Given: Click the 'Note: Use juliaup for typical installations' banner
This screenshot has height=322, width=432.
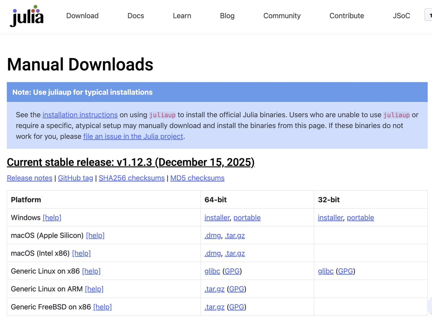Looking at the screenshot, I should 217,92.
